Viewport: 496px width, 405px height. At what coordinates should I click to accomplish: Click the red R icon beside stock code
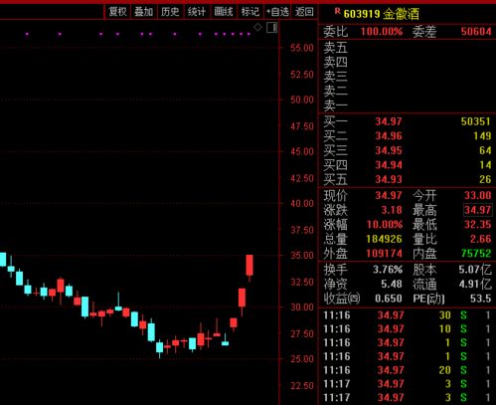337,11
